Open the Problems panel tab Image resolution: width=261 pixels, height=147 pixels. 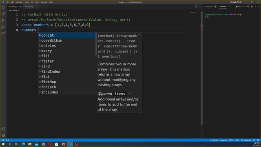click(x=209, y=7)
